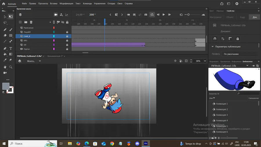Create a new layer folder
The image size is (261, 147).
coord(26,22)
